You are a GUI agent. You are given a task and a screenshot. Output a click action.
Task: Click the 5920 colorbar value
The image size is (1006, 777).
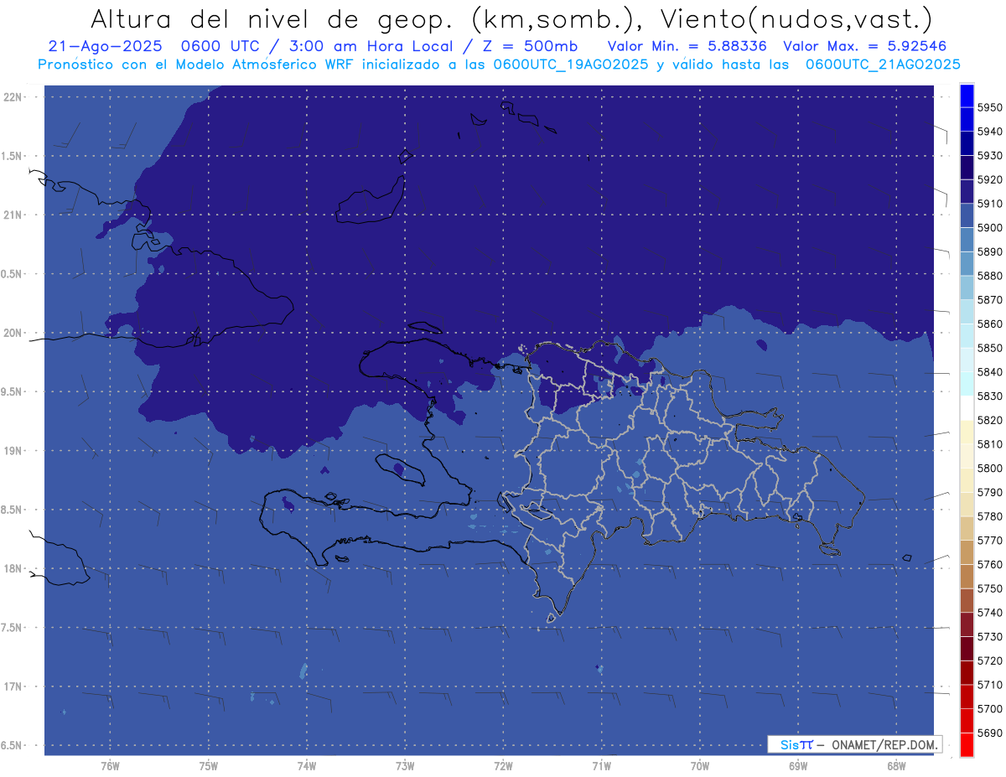click(989, 179)
